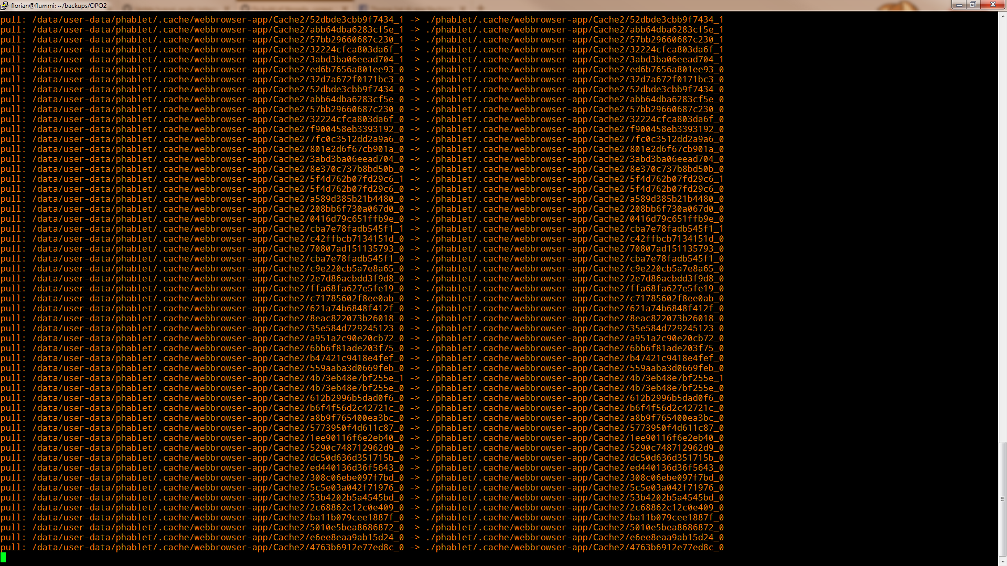1007x566 pixels.
Task: Click source path ending a951a2c90e20cb72_0
Action: tap(218, 338)
